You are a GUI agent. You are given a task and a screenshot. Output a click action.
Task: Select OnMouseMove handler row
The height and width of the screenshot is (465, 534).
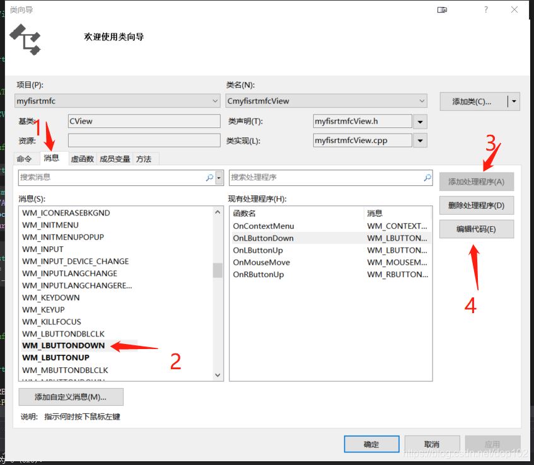coord(330,263)
